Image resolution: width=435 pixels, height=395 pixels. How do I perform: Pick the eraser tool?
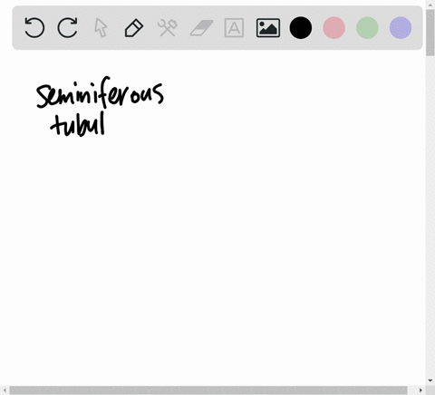(x=201, y=28)
